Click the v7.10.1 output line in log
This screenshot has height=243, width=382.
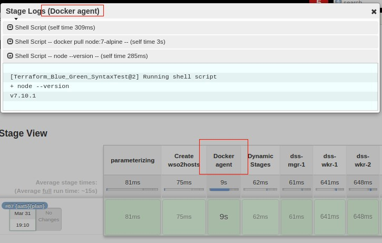(x=23, y=96)
